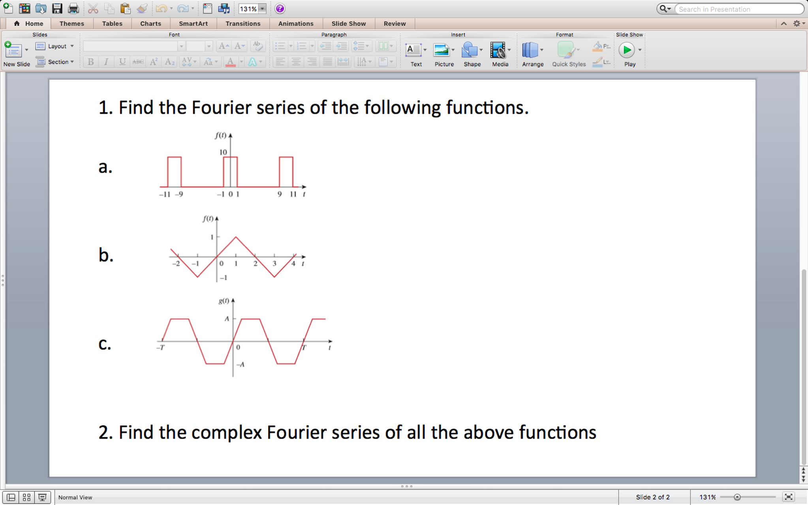Click the Clear Formatting icon
The width and height of the screenshot is (808, 505).
[257, 46]
